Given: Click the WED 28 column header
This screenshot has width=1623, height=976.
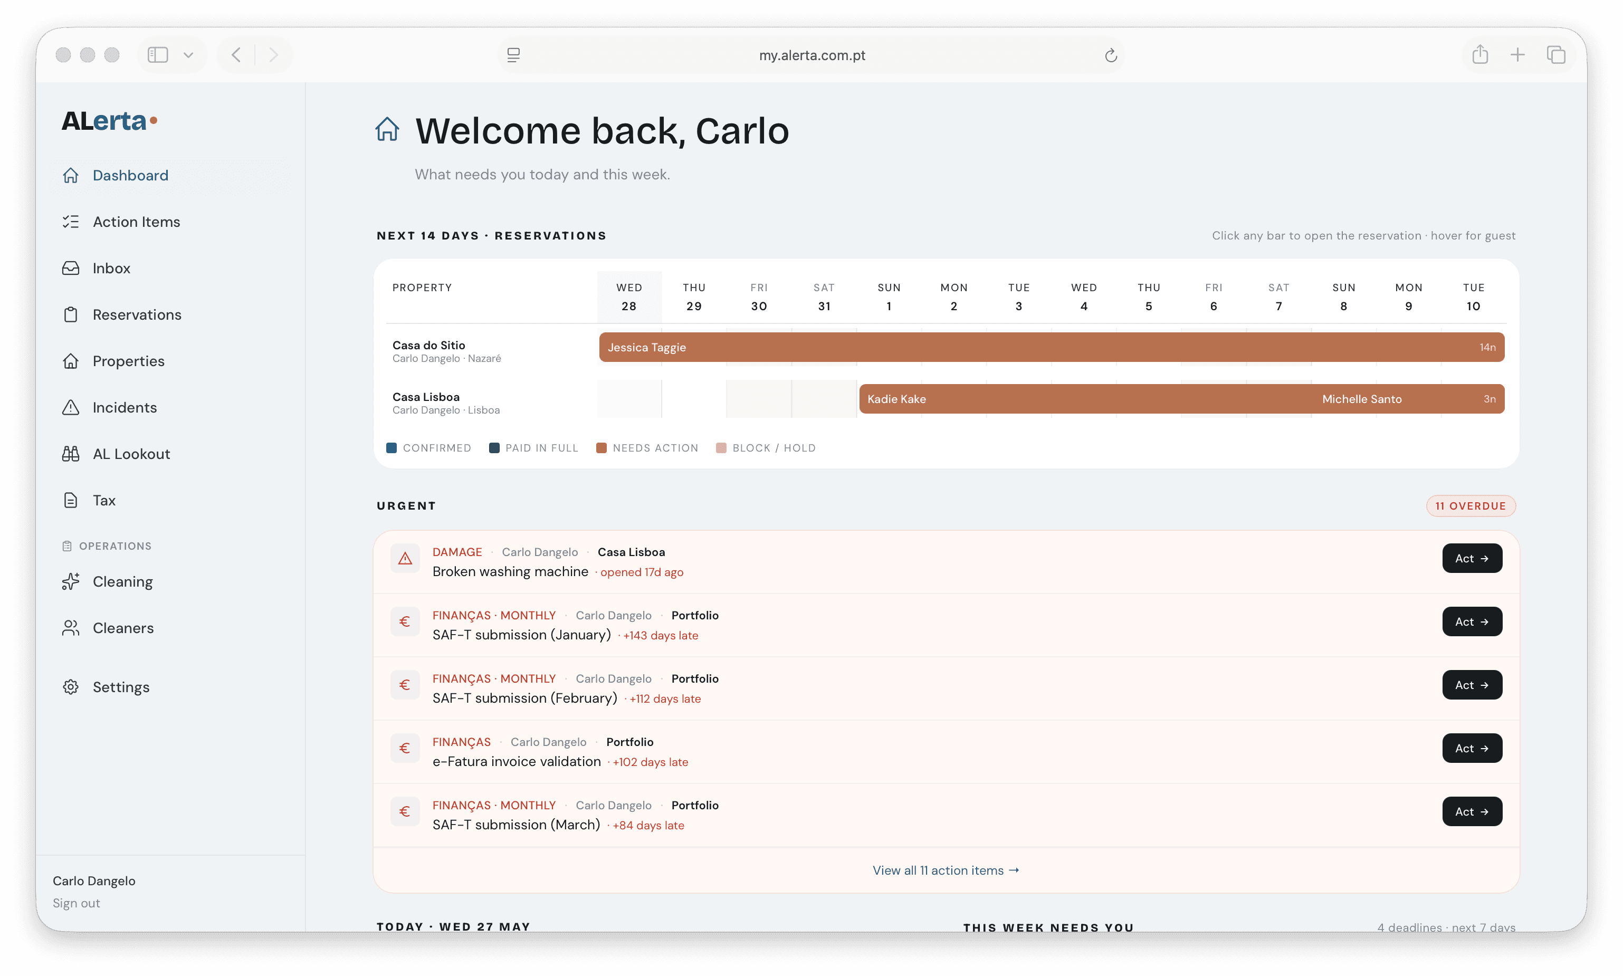Looking at the screenshot, I should point(629,296).
